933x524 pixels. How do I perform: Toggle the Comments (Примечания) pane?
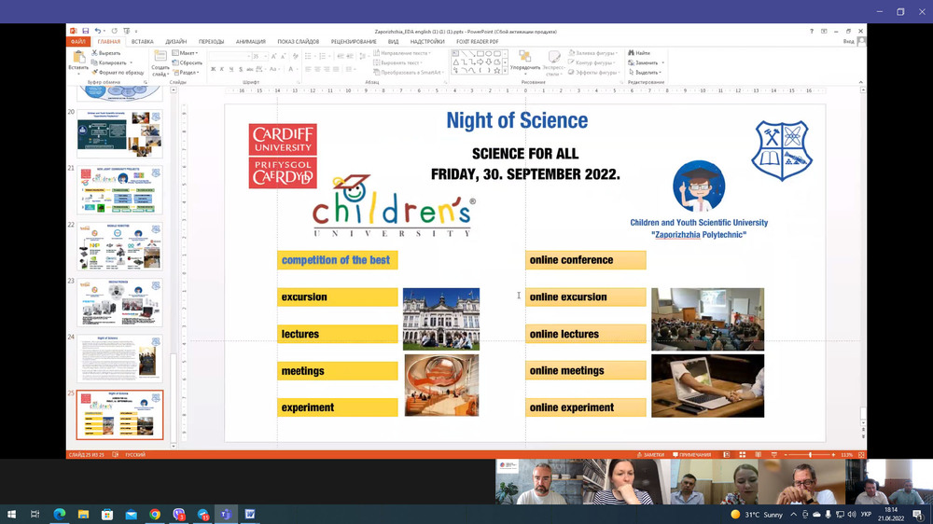(691, 455)
